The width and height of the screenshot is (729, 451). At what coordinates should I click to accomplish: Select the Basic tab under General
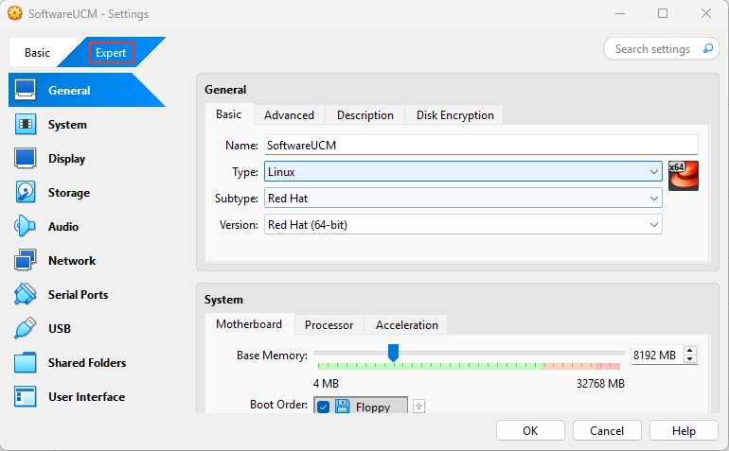pos(229,114)
